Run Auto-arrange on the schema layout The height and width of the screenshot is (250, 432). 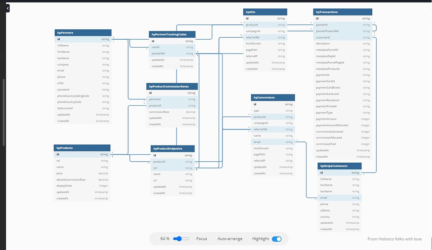230,238
